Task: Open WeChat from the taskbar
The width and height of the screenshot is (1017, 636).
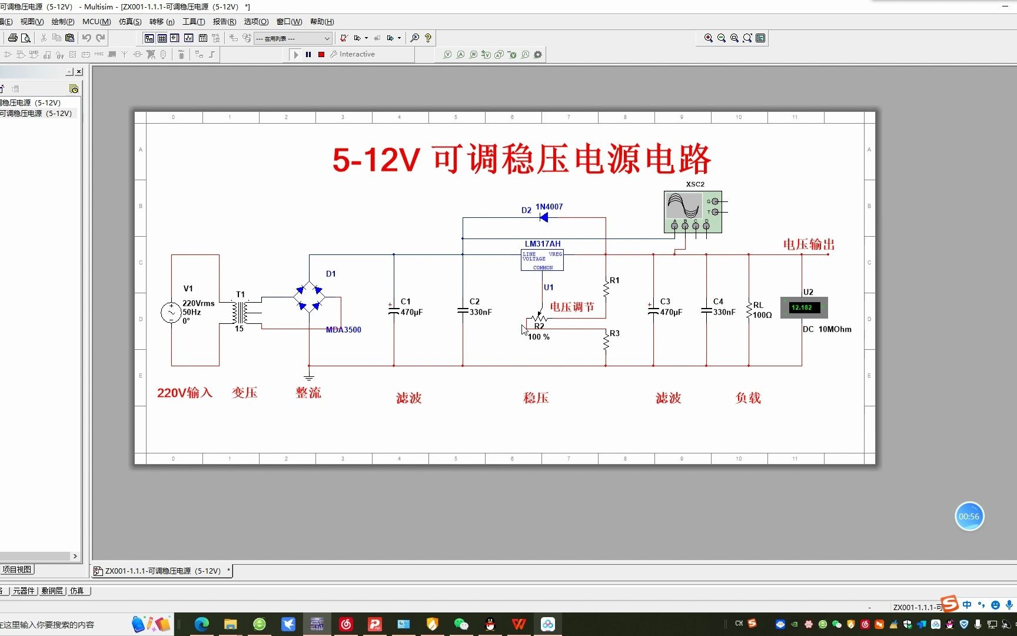Action: point(461,624)
